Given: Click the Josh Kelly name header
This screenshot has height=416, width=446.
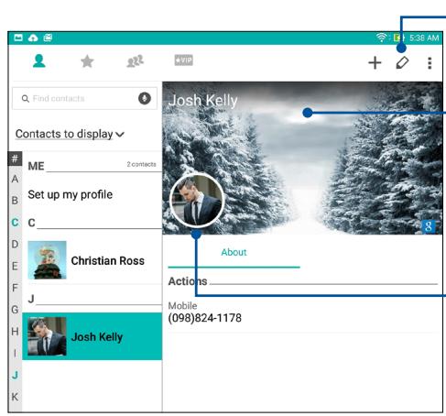Looking at the screenshot, I should [203, 101].
